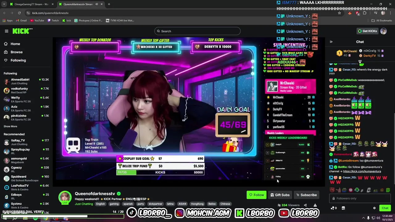
Task: Follow Queenofdarknesstv with the green button
Action: [256, 195]
